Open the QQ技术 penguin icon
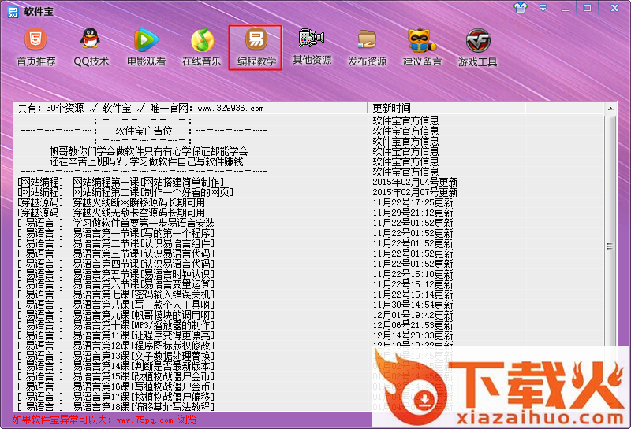Image resolution: width=631 pixels, height=429 pixels. pos(91,46)
